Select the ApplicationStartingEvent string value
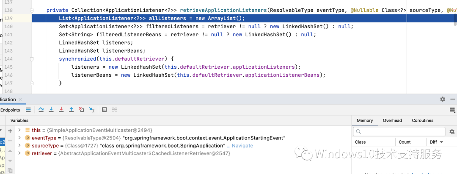 pos(204,138)
